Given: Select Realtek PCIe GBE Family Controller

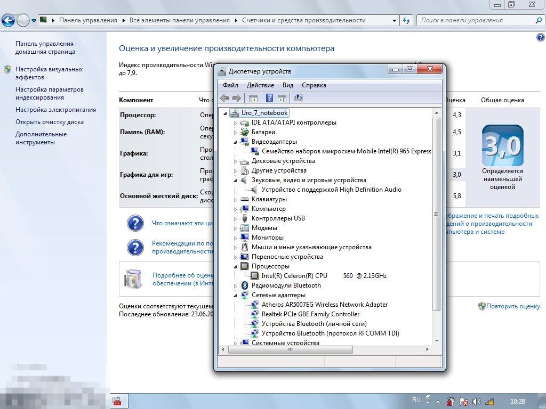Looking at the screenshot, I should pyautogui.click(x=311, y=314).
